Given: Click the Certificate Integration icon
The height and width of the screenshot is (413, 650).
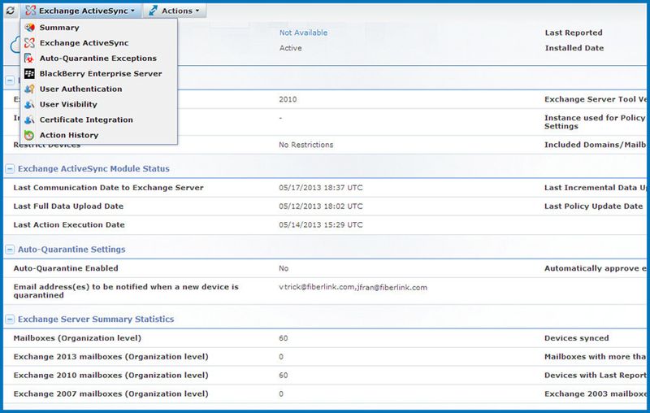Looking at the screenshot, I should [29, 120].
